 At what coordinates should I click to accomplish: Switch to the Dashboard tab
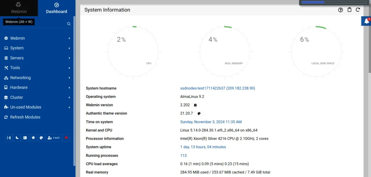[57, 8]
